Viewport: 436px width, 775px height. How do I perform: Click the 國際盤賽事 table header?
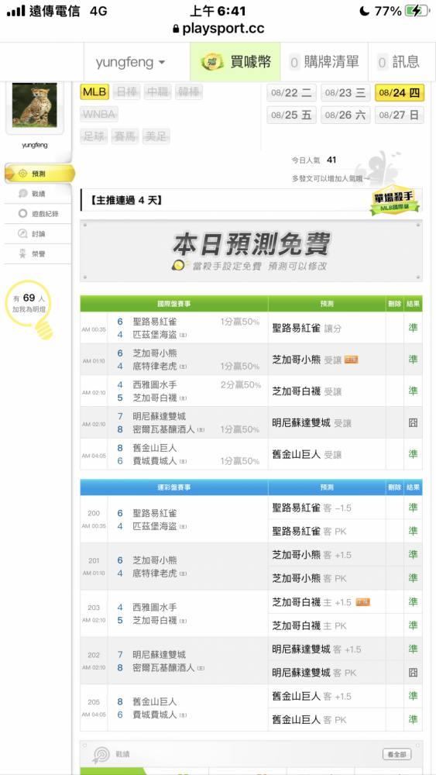[x=174, y=304]
